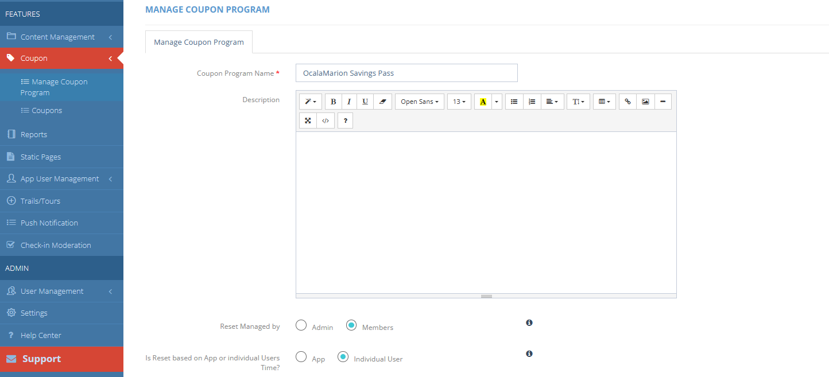Image resolution: width=829 pixels, height=377 pixels.
Task: Click the Push Notification list icon
Action: pos(11,223)
